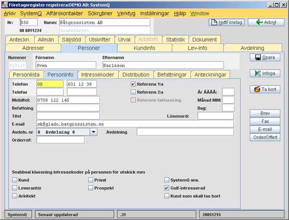Open the Sökrutiner menu
Image resolution: width=289 pixels, height=220 pixels.
coord(100,14)
